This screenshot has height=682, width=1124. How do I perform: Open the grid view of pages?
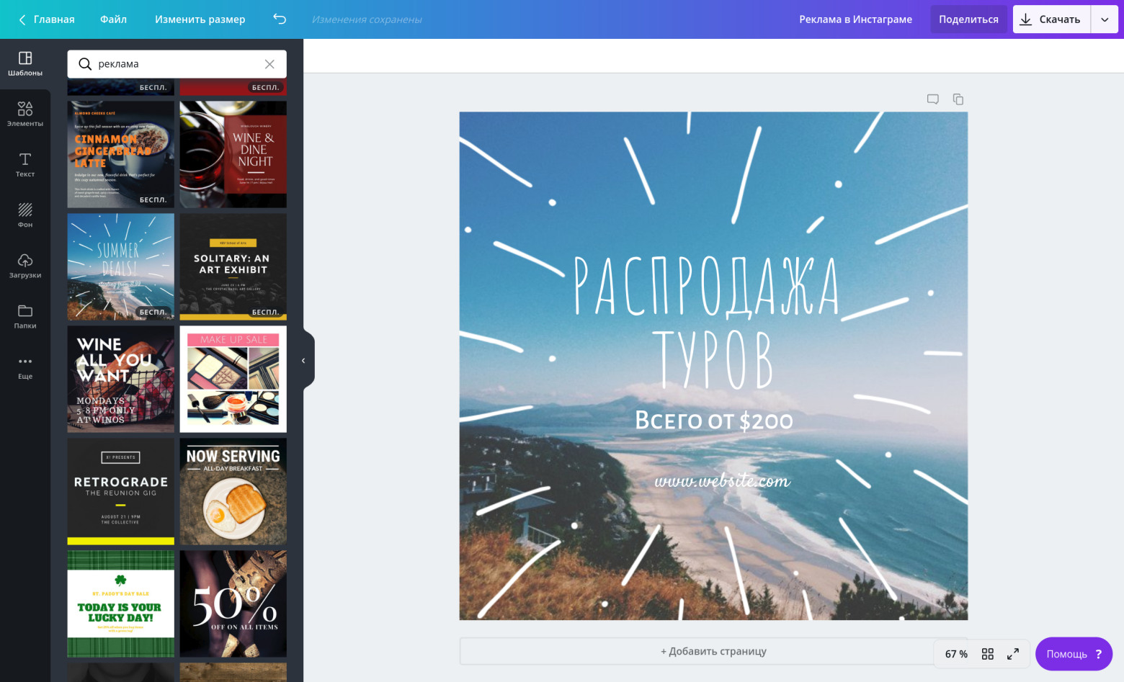[x=988, y=654]
